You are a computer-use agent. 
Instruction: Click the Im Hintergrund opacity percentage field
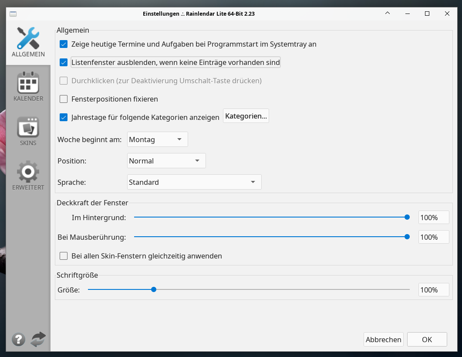[x=433, y=218]
